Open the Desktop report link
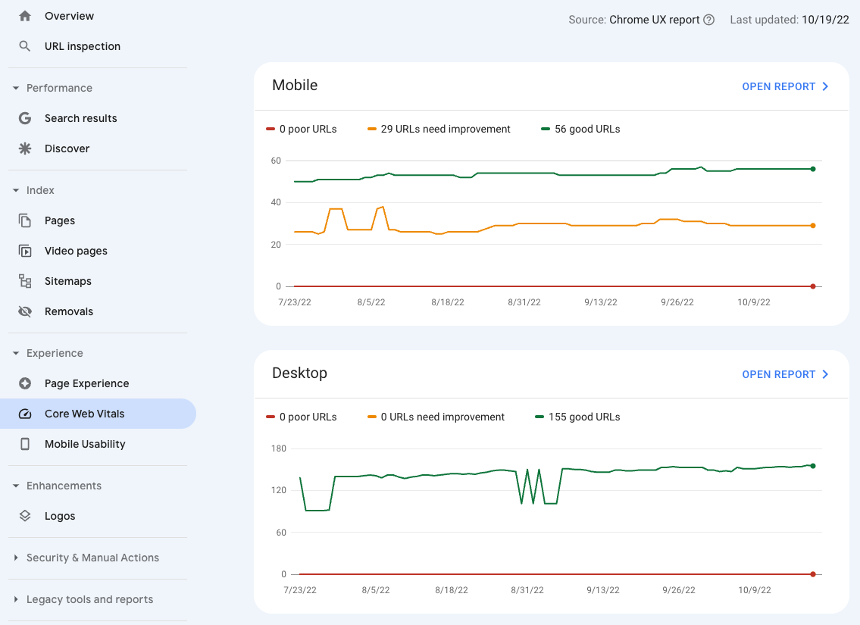860x625 pixels. coord(785,374)
